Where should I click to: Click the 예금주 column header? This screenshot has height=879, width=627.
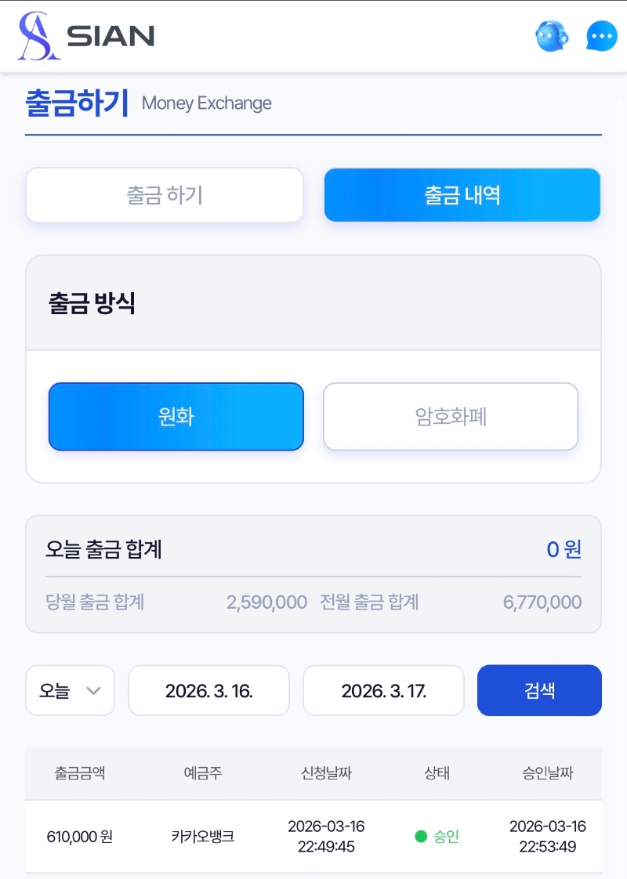(203, 773)
